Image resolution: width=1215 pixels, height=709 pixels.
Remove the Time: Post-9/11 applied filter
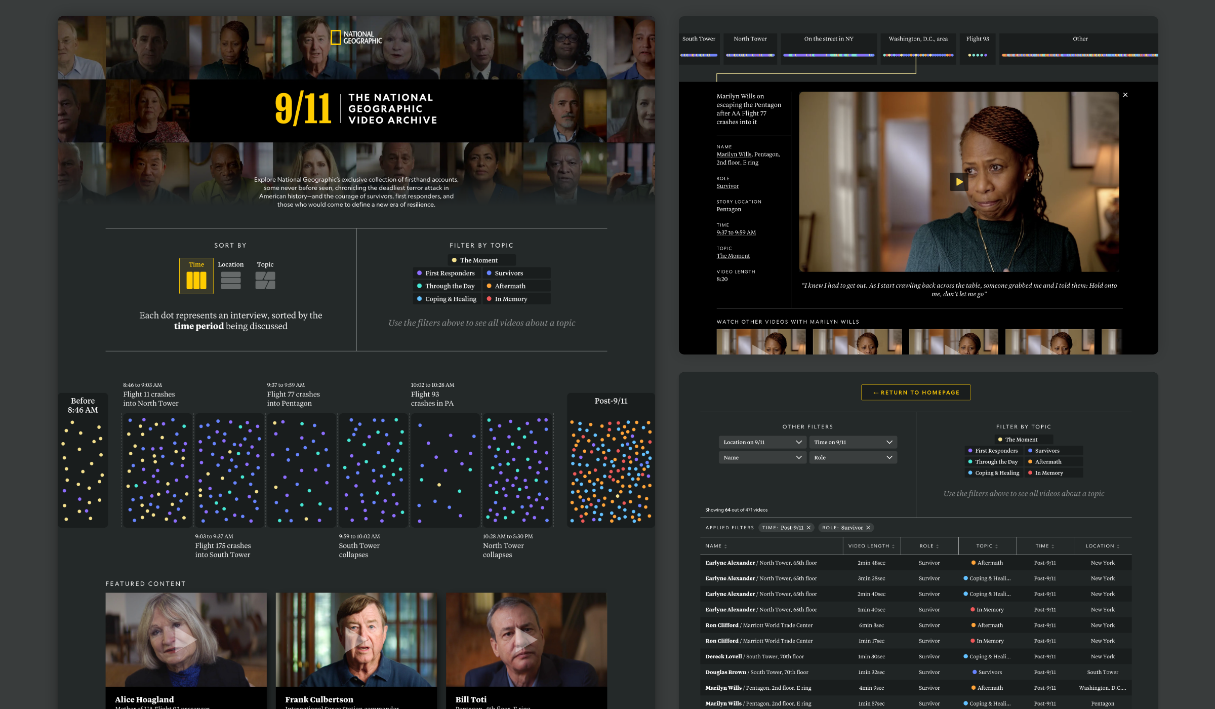point(808,528)
